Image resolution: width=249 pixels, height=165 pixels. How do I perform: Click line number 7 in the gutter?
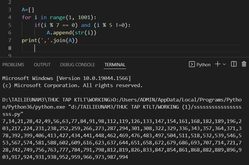click(10, 40)
